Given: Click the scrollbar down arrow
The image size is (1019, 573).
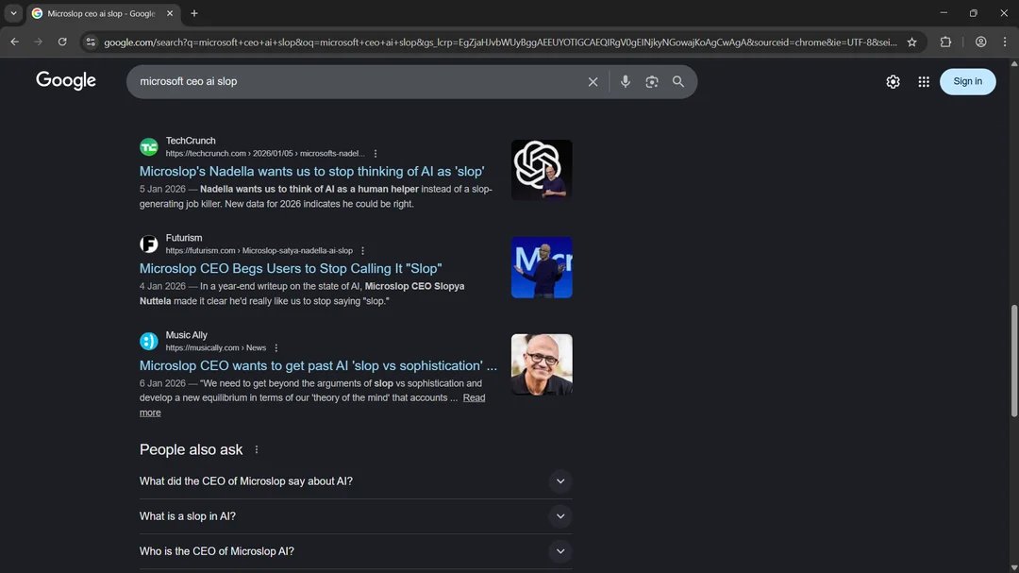Looking at the screenshot, I should [1013, 567].
